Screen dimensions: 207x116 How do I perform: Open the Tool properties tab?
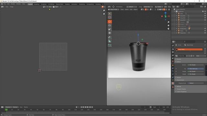click(173, 45)
